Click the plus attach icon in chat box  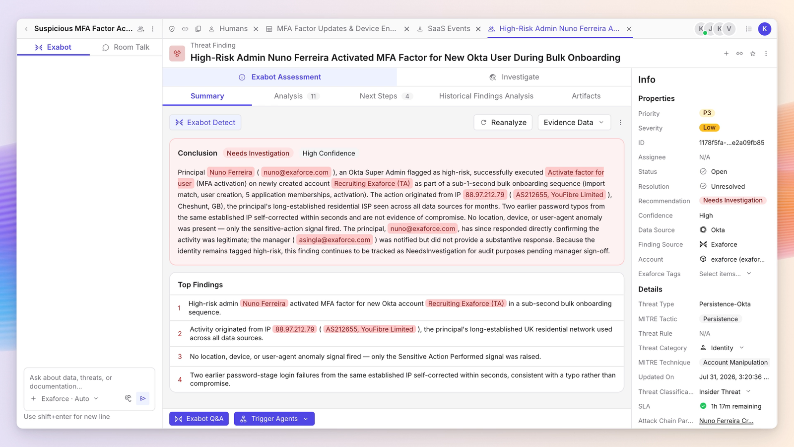(x=33, y=399)
